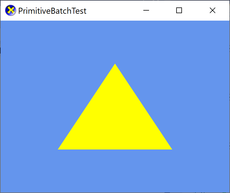Click the blue background below the triangle
This screenshot has width=230, height=193.
coord(115,169)
